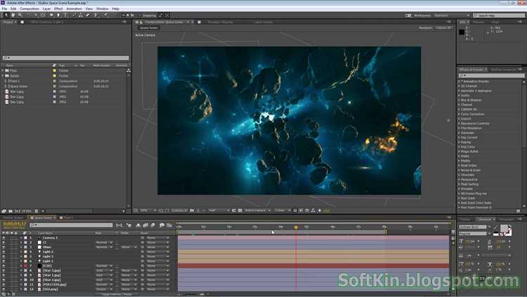Select the Selection arrow tool
This screenshot has height=297, width=527.
(x=6, y=15)
